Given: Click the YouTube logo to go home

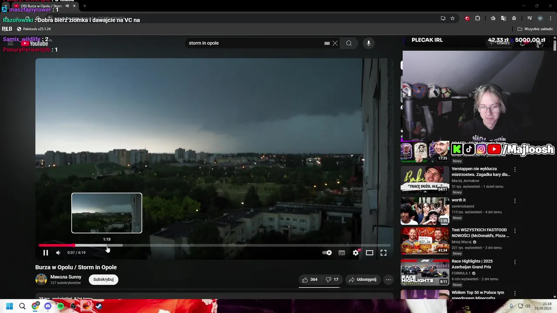Looking at the screenshot, I should coord(35,43).
